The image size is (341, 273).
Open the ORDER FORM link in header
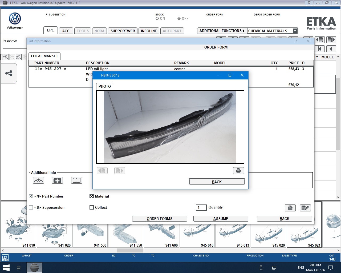pyautogui.click(x=215, y=15)
